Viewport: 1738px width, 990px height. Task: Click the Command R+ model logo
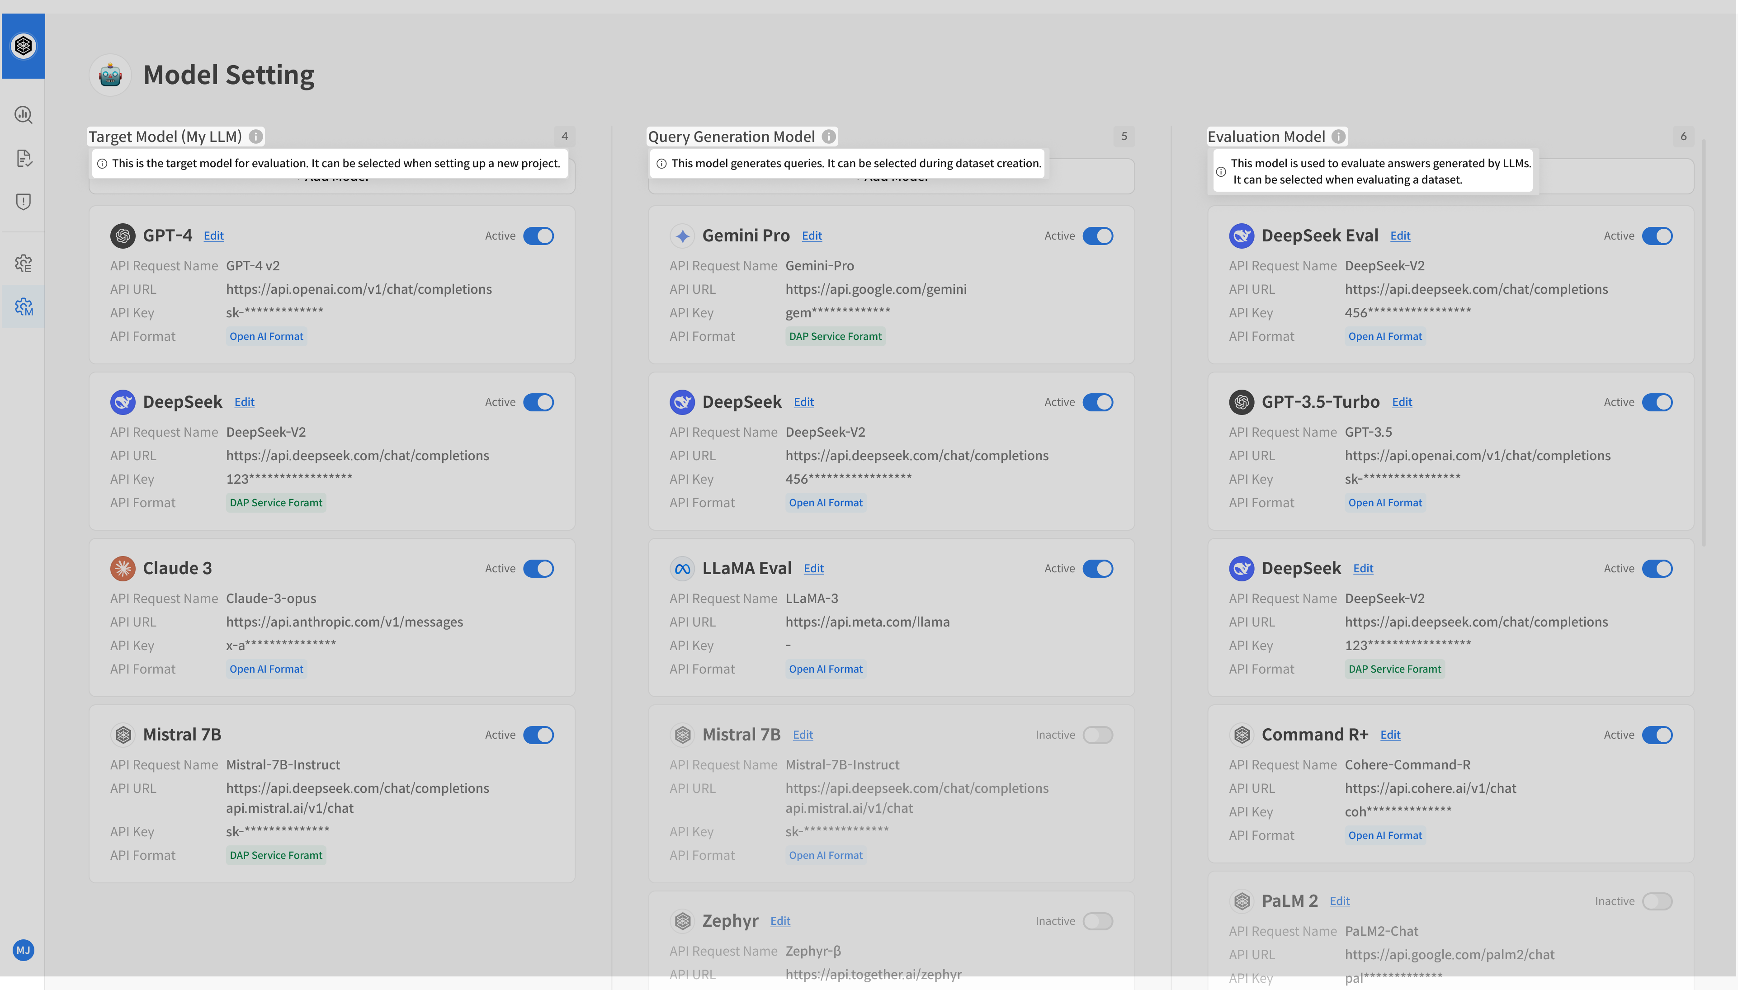click(1242, 735)
